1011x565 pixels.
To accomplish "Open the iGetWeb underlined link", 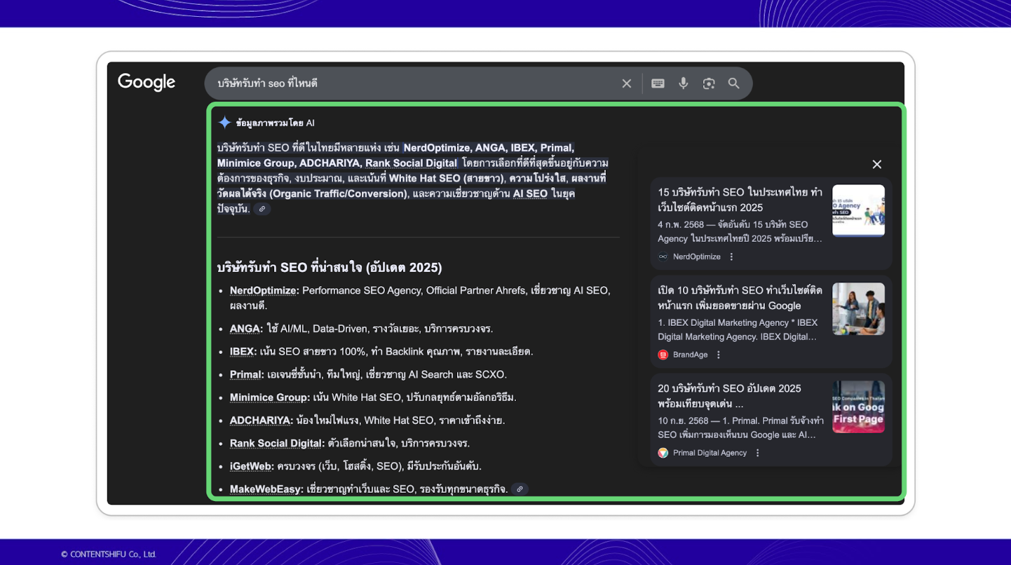I will (x=250, y=466).
